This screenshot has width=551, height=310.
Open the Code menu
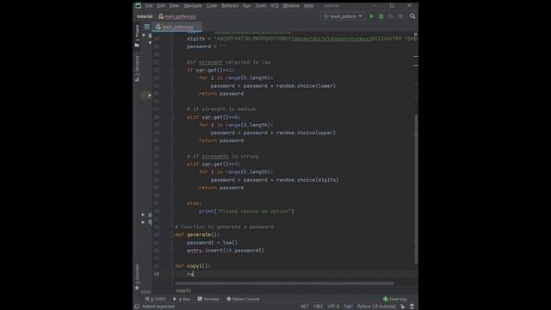click(x=212, y=6)
